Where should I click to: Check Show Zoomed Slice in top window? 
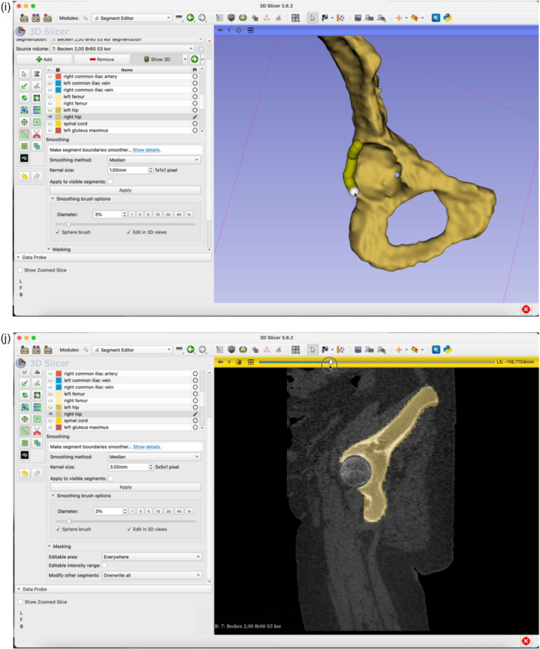coord(20,270)
